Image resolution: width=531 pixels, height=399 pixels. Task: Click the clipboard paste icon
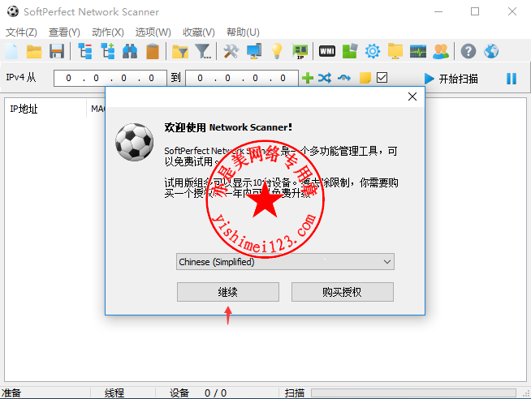click(153, 51)
